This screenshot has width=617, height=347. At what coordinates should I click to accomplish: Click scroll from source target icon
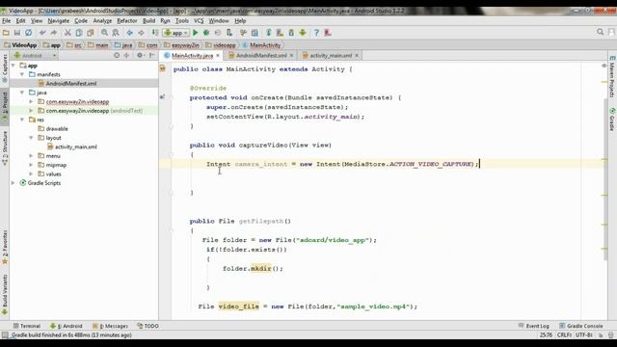pyautogui.click(x=117, y=56)
